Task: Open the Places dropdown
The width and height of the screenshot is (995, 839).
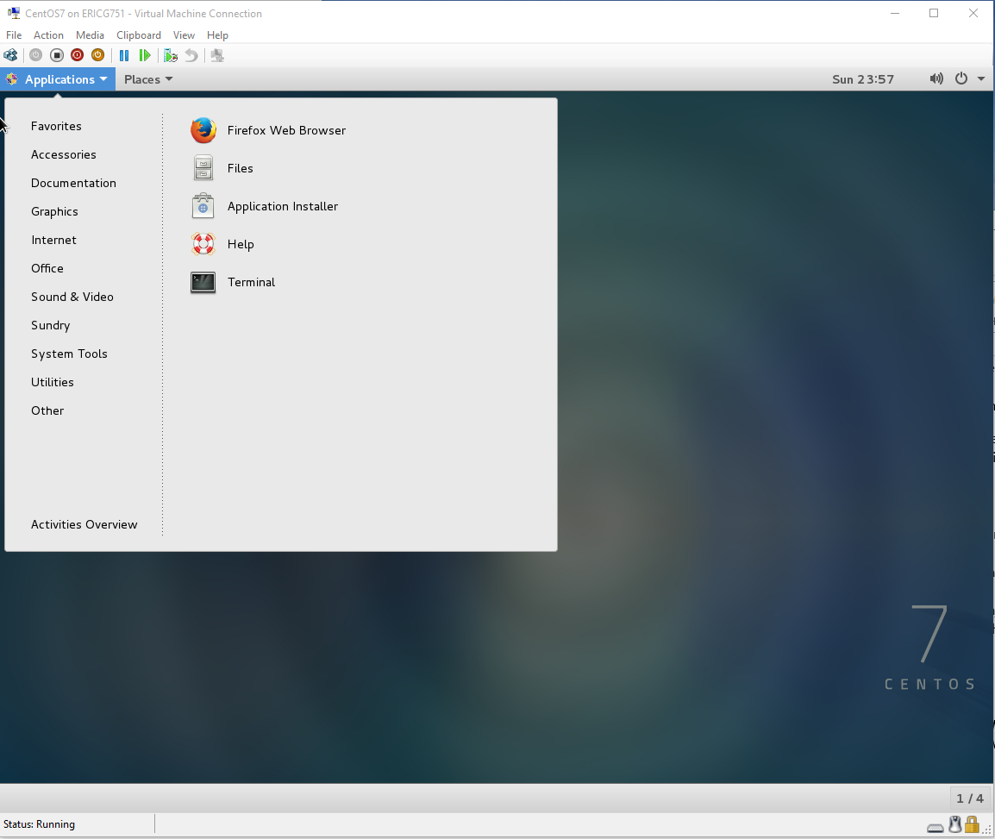Action: [x=148, y=79]
